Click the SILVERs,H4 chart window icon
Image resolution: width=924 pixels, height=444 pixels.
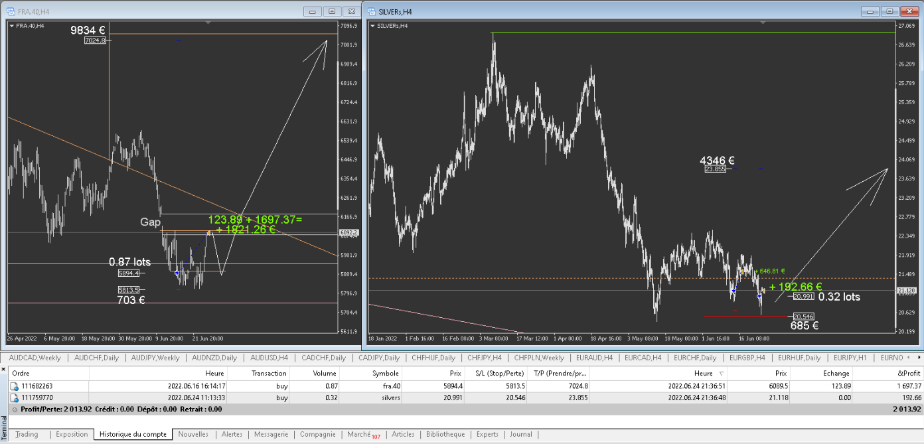point(372,11)
